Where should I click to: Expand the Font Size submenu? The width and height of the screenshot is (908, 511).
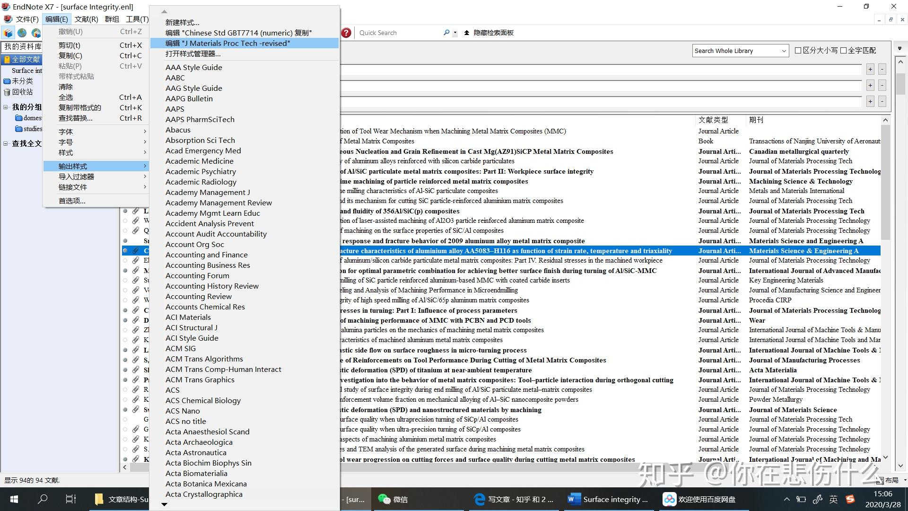pyautogui.click(x=96, y=142)
